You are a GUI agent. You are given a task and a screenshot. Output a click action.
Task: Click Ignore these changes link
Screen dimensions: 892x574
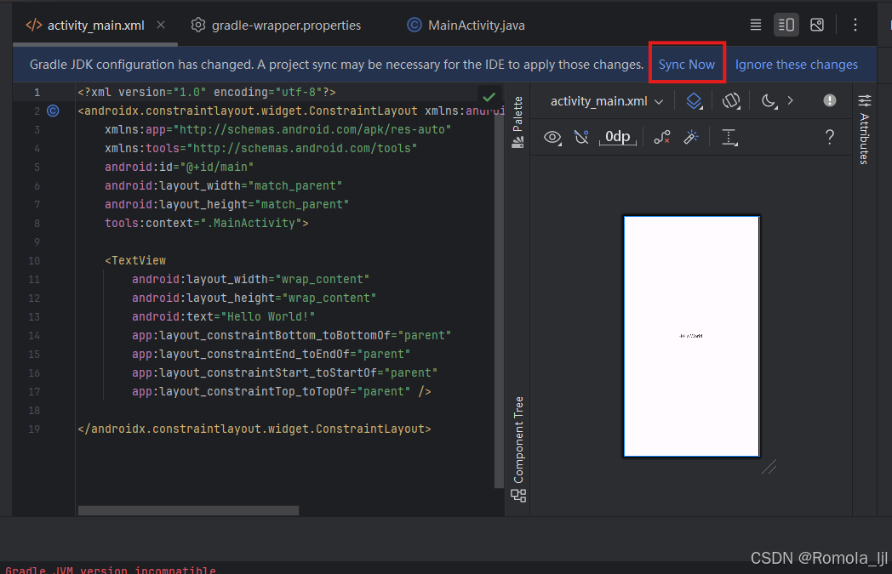(x=796, y=64)
